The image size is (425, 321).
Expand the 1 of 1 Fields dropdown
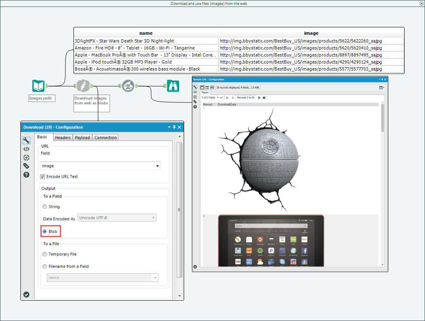point(218,98)
